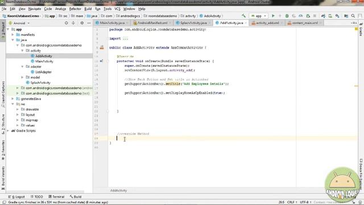Open the File menu
The image size is (364, 205).
pos(4,9)
